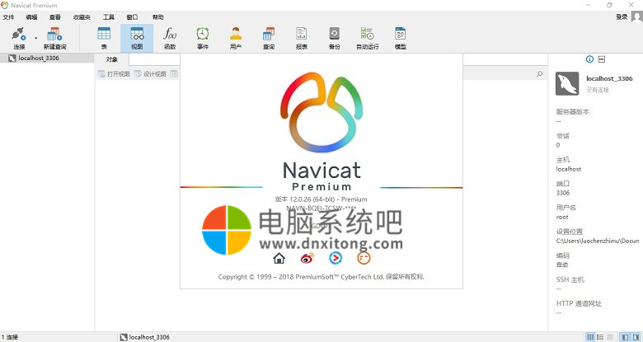Open the Favorites (收藏夹) menu
The image size is (643, 342).
[x=82, y=16]
